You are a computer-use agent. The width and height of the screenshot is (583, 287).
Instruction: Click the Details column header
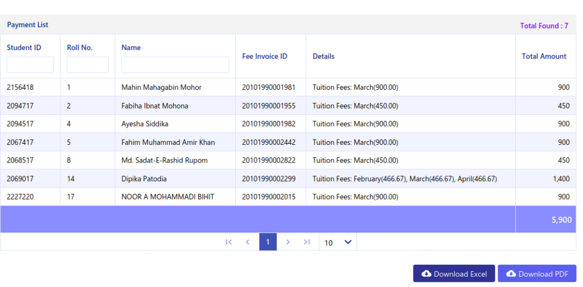click(323, 56)
